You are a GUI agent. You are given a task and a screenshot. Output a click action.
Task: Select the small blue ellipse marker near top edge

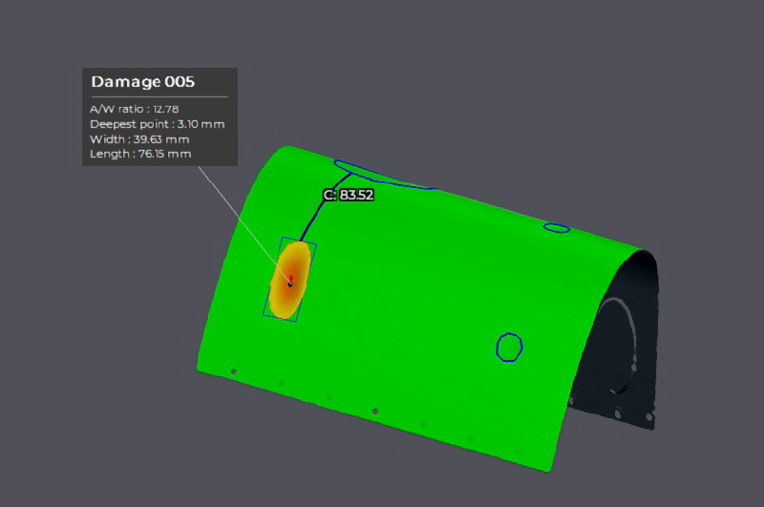coord(557,227)
